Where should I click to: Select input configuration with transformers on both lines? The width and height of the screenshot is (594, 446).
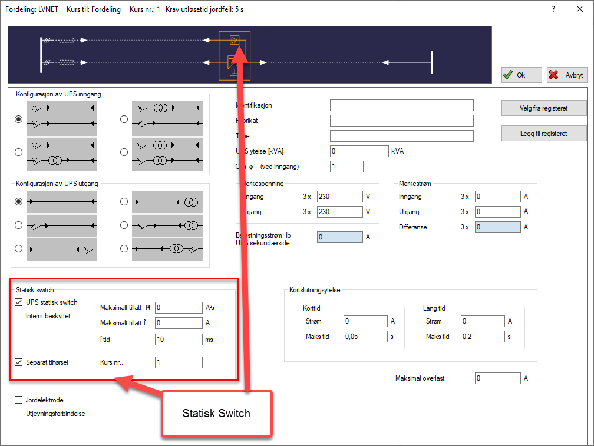[x=124, y=152]
